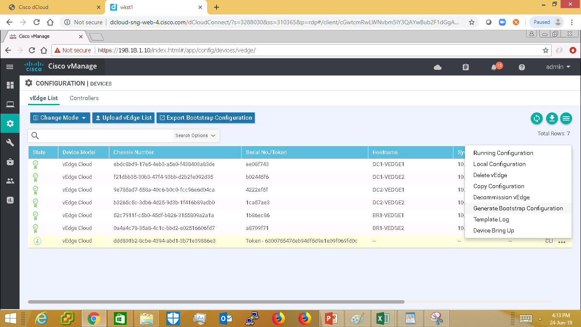Click the cloud icon in header
Image resolution: width=581 pixels, height=327 pixels.
[437, 67]
